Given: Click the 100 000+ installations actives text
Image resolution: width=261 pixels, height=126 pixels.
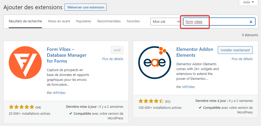Looking at the screenshot, I should [x=160, y=108].
